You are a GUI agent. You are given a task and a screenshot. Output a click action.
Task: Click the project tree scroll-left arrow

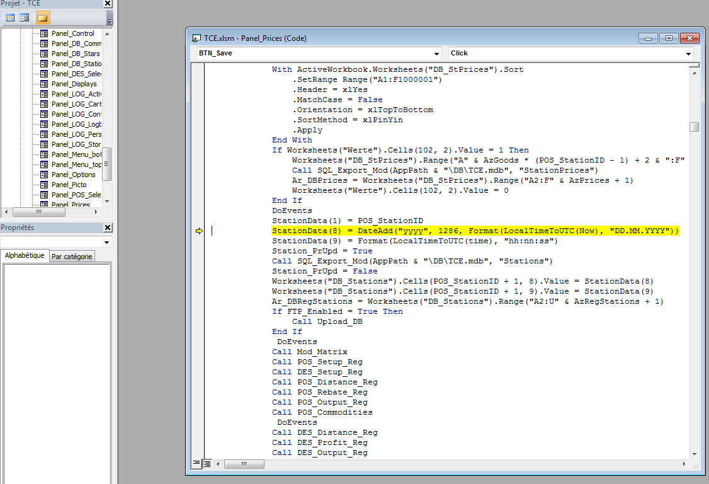(6, 212)
